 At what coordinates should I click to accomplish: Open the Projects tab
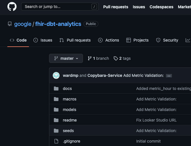click(x=137, y=40)
